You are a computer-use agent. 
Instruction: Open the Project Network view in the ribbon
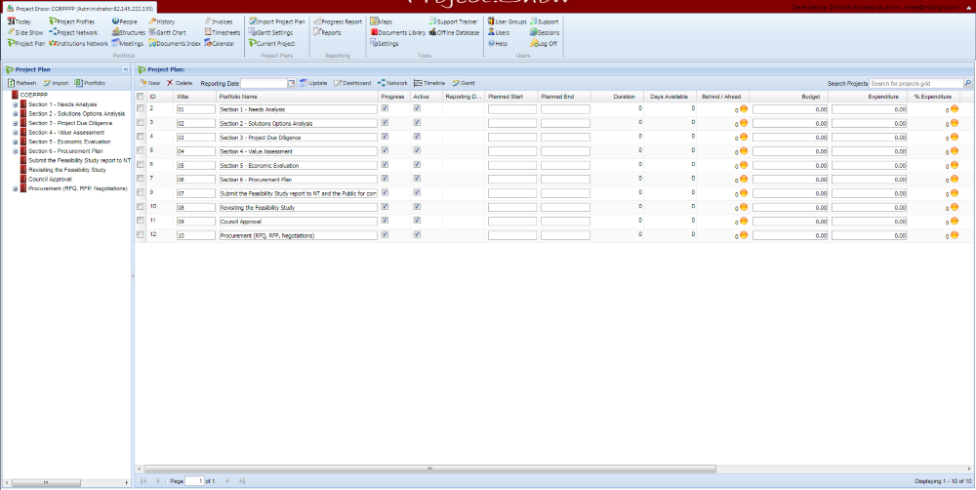pyautogui.click(x=73, y=32)
